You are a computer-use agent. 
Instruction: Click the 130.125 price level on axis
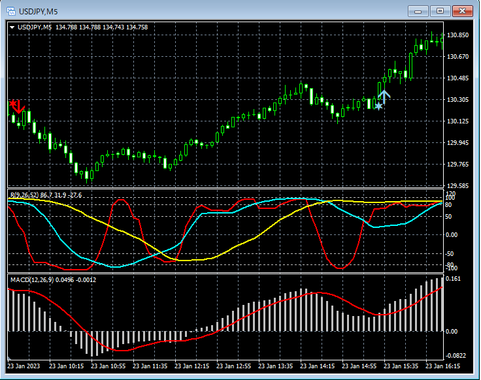pos(457,121)
